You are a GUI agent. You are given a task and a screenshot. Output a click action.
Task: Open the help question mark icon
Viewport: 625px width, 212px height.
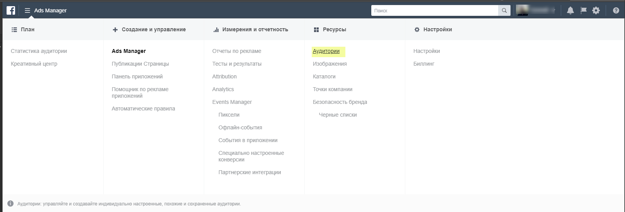pyautogui.click(x=616, y=10)
